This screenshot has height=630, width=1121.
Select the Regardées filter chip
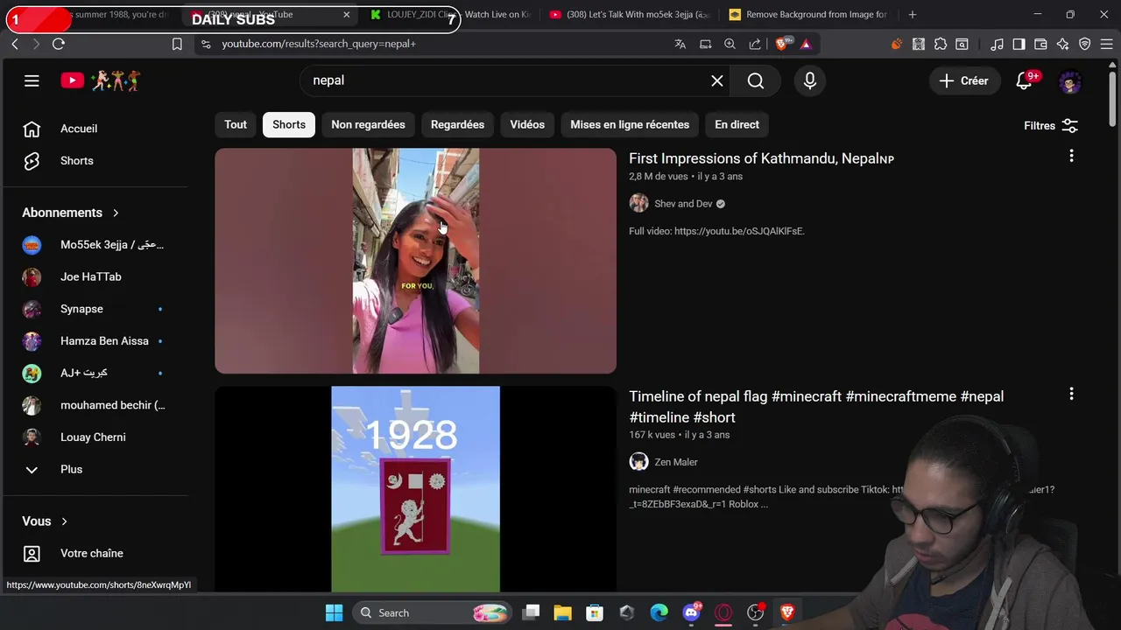coord(457,124)
